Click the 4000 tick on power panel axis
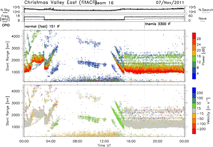The image size is (213, 147). [15, 36]
